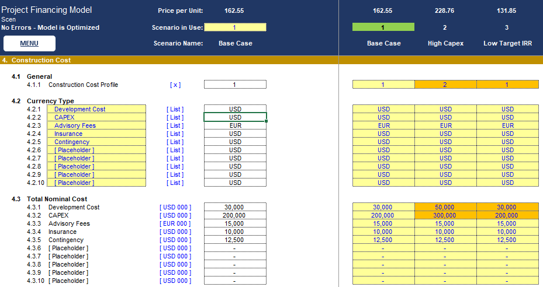The height and width of the screenshot is (287, 543).
Task: Click the Price per Unit value 162.55
Action: [x=234, y=10]
